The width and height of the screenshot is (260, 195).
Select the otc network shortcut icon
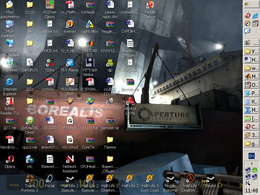coord(30,159)
